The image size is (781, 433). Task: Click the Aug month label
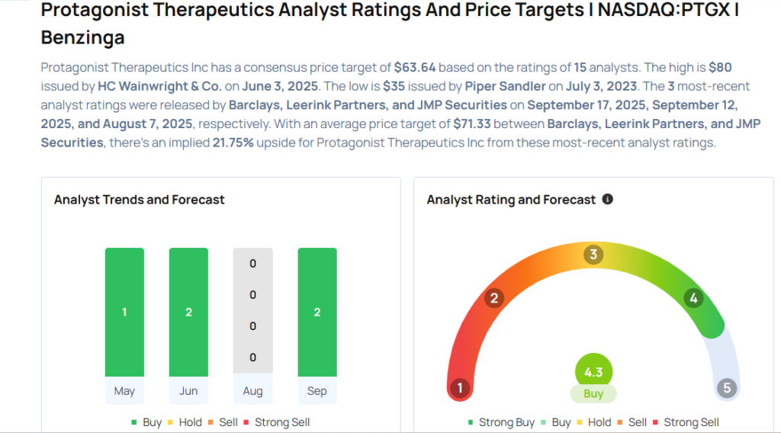click(x=252, y=391)
